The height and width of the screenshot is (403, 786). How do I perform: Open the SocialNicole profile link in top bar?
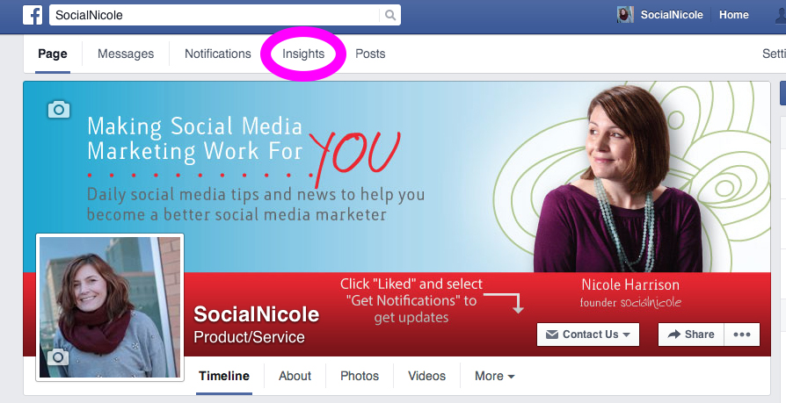(670, 15)
